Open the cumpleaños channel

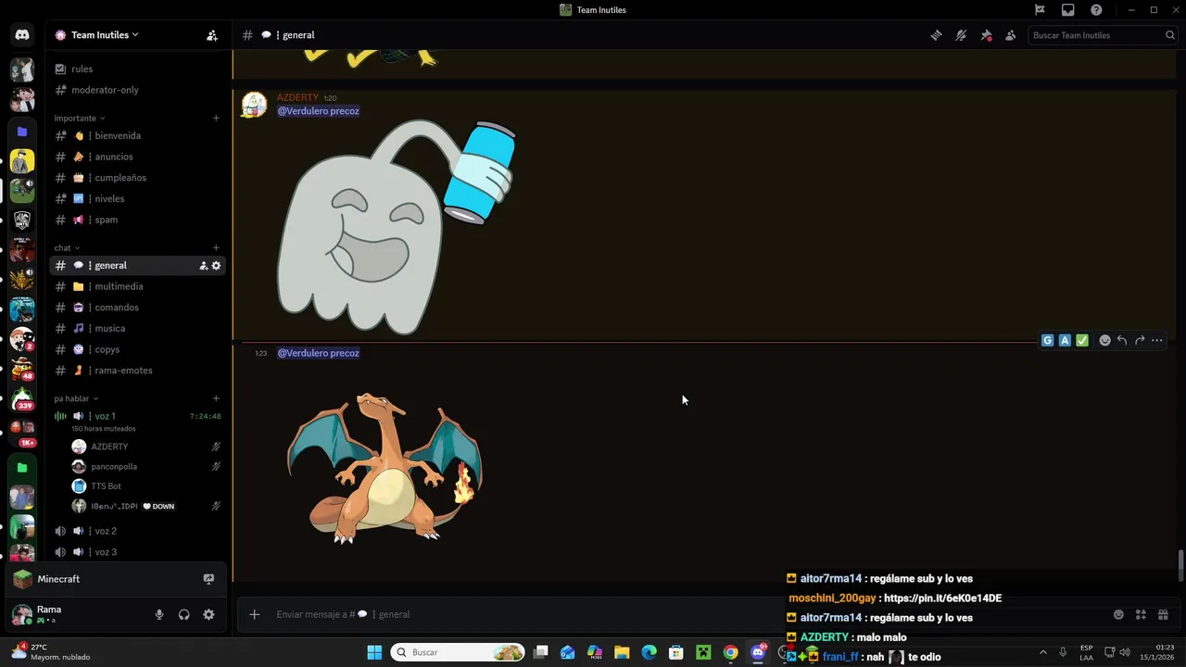[137, 178]
